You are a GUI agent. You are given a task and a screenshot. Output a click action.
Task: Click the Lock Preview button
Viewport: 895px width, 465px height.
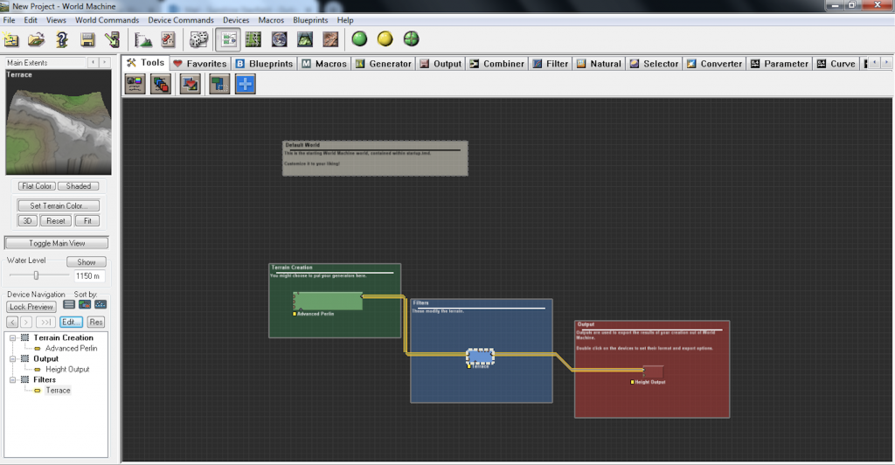31,307
